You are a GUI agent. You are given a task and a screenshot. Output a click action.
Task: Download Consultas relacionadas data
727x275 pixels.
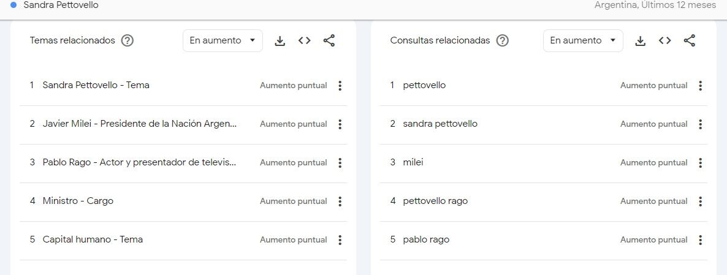click(x=641, y=41)
